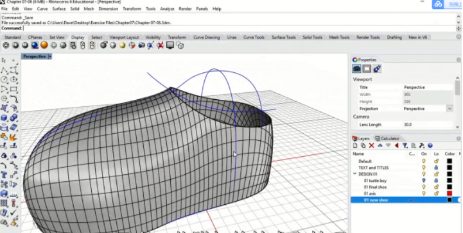Click the red color swatch of 01 axis layer

click(x=450, y=193)
